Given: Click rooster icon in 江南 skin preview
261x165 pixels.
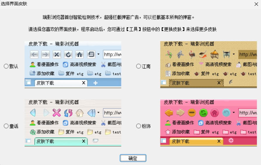Looking at the screenshot, I should (192, 55).
